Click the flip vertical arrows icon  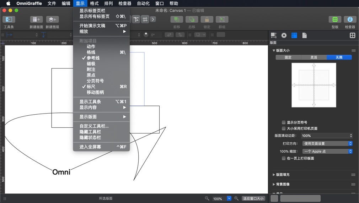pos(180,35)
